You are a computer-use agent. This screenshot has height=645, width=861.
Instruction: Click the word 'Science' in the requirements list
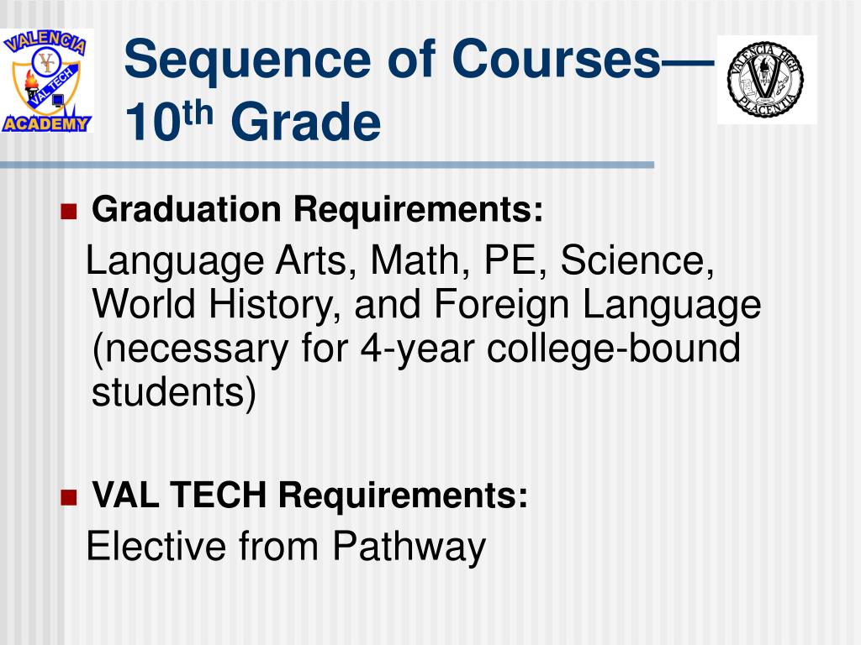pos(637,260)
